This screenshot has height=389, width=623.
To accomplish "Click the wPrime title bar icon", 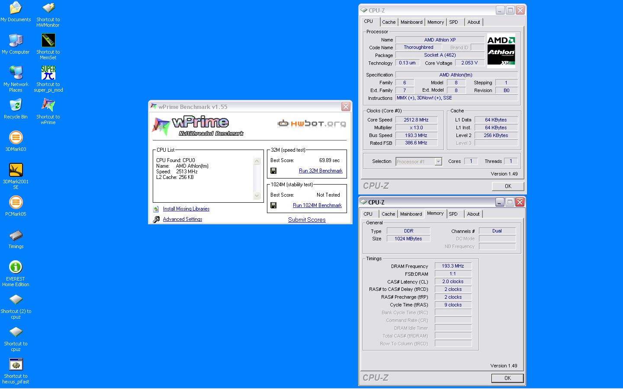I will (154, 107).
